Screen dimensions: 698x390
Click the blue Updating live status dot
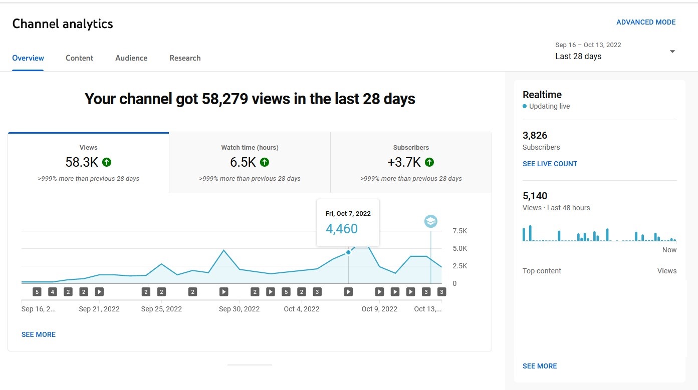click(525, 106)
